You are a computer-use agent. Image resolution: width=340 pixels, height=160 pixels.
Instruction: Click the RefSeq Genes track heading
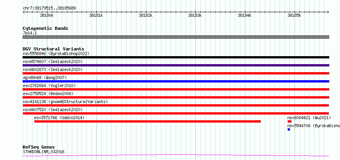coord(39,147)
